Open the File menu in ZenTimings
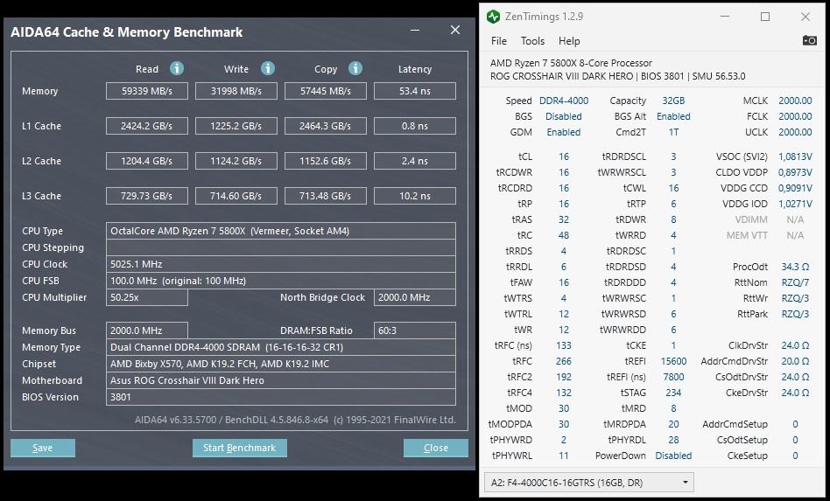The height and width of the screenshot is (501, 830). (x=499, y=41)
